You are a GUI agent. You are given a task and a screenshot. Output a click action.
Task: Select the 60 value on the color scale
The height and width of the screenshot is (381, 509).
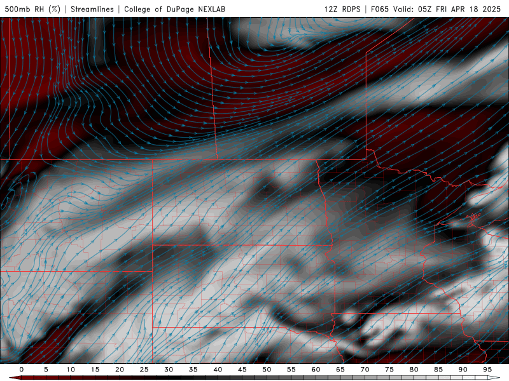point(316,370)
